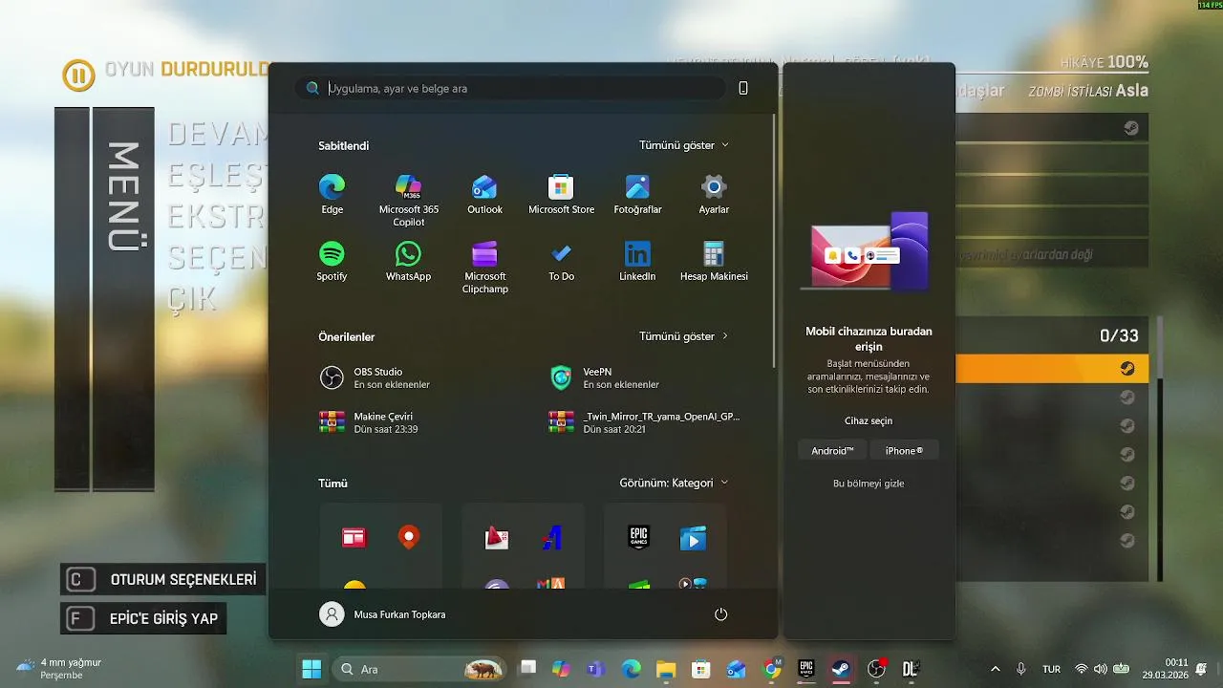Select DEVAM in game pause menu
Image resolution: width=1223 pixels, height=688 pixels.
218,134
